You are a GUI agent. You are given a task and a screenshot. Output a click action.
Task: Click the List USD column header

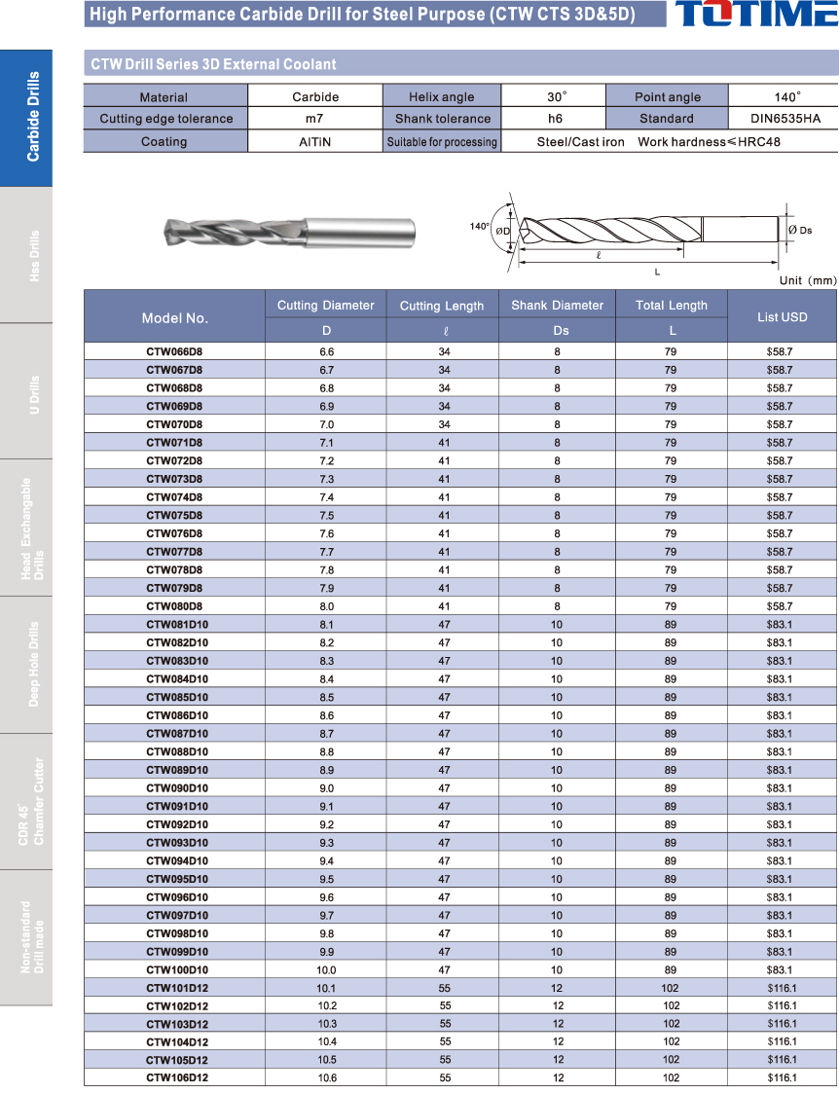click(782, 317)
